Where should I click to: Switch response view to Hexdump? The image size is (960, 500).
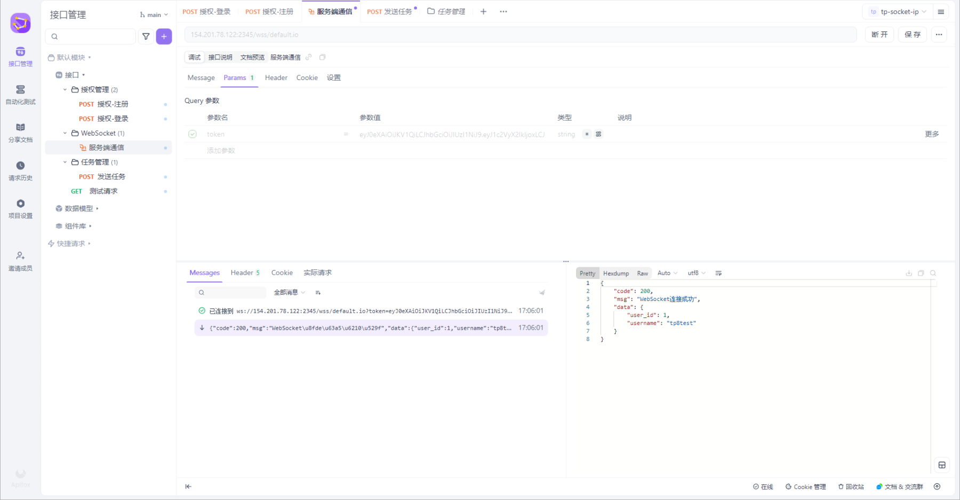616,273
